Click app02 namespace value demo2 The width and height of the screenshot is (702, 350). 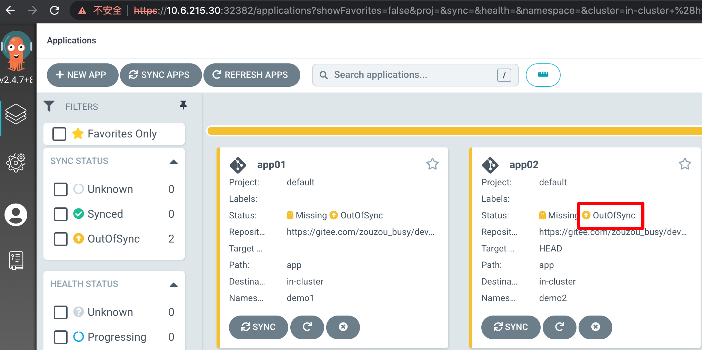553,298
